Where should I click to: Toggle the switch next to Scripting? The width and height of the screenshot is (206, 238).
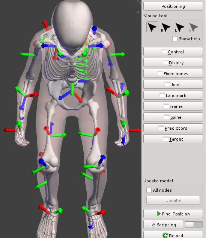(x=194, y=224)
